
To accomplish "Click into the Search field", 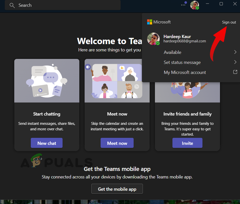I will (x=63, y=5).
